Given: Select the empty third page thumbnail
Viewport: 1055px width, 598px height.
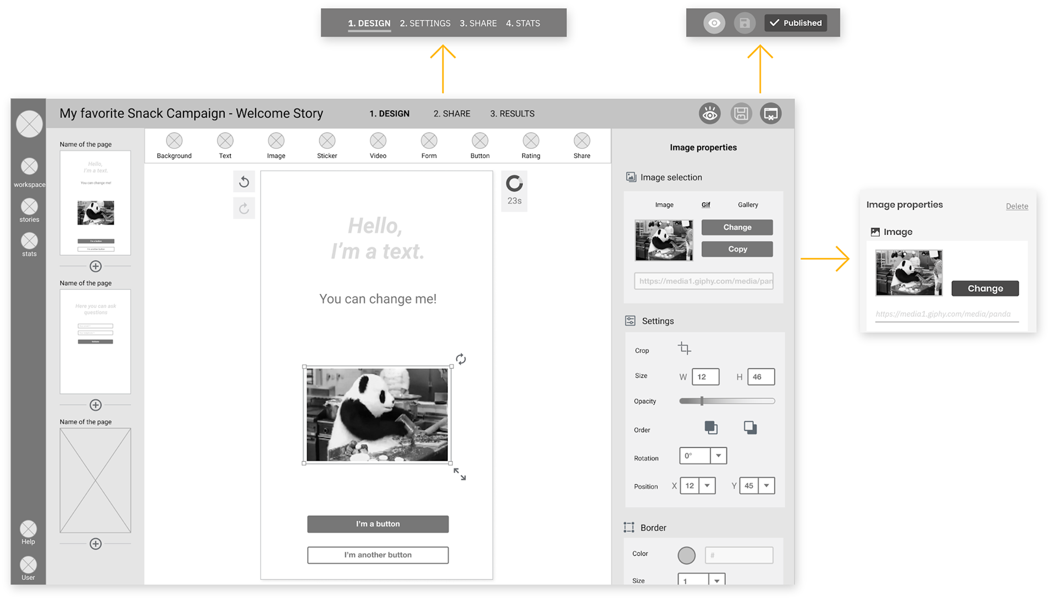Looking at the screenshot, I should [95, 480].
